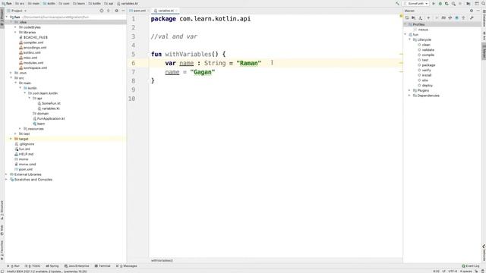Click the Build project hammer icon

tap(398, 3)
